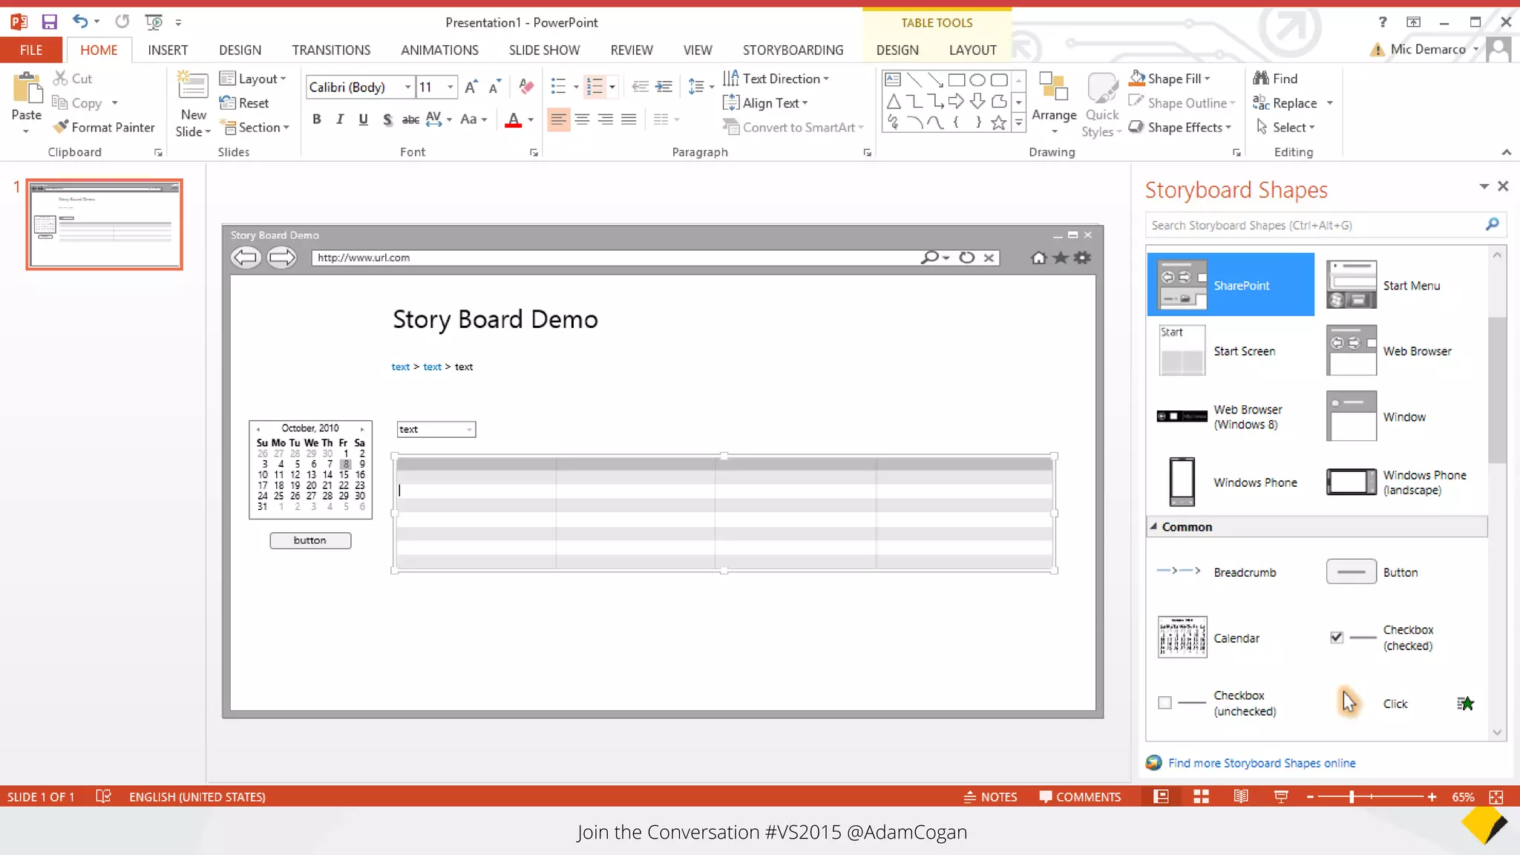Viewport: 1520px width, 855px height.
Task: Switch to the INSERT tab
Action: 168,50
